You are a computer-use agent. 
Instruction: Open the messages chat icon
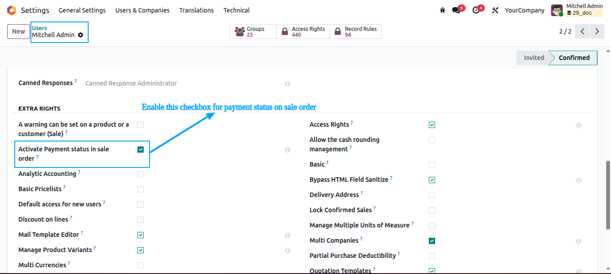[x=456, y=10]
